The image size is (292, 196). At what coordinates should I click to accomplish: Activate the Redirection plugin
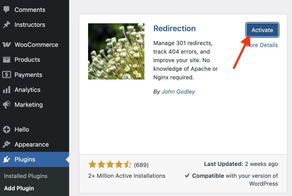(262, 30)
